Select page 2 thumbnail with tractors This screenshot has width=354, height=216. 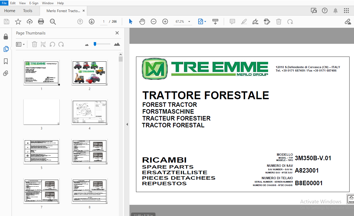pyautogui.click(x=90, y=72)
